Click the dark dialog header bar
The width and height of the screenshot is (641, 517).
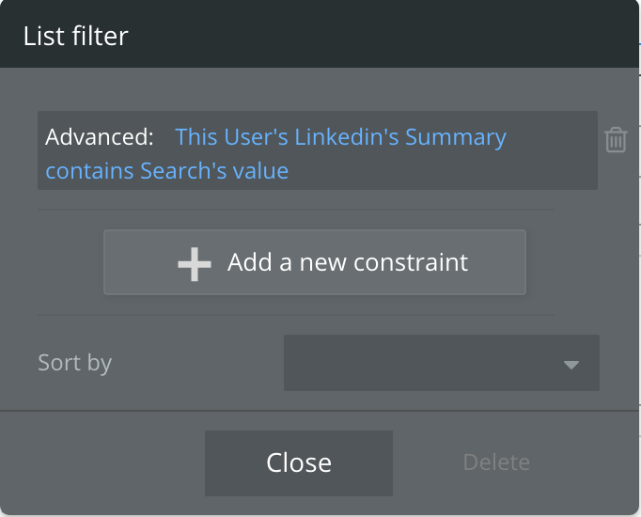[x=376, y=36]
